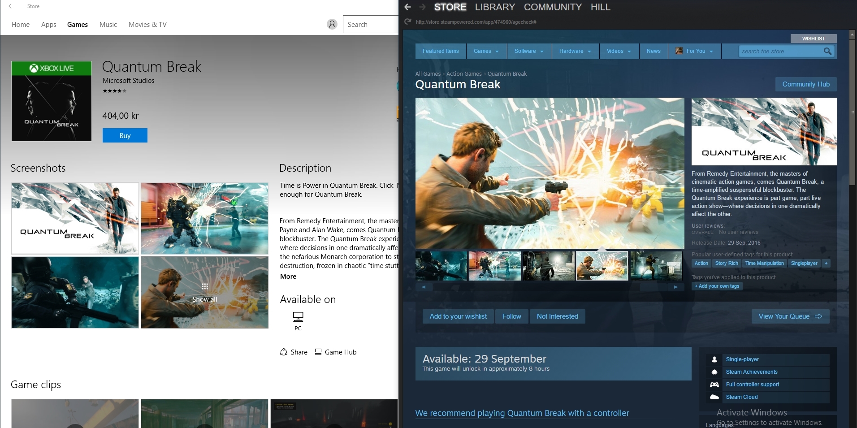The height and width of the screenshot is (428, 857).
Task: Click the Singleplayer tag
Action: click(x=804, y=264)
